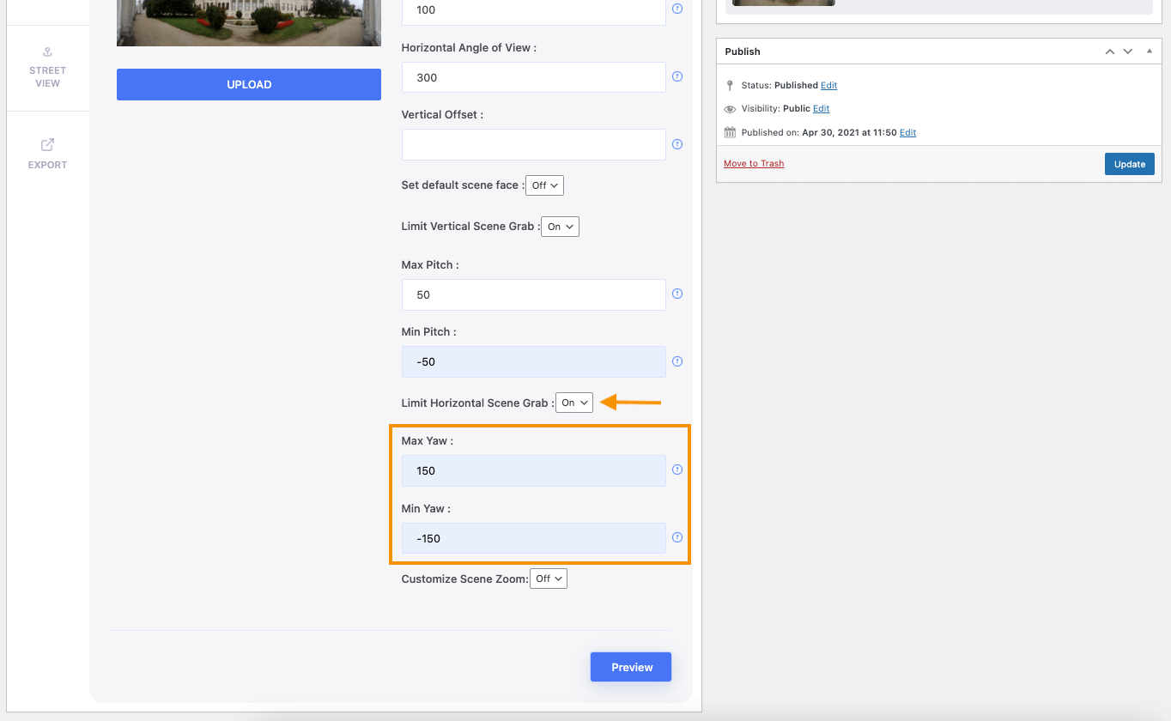Viewport: 1171px width, 721px height.
Task: Collapse the Publish panel
Action: (x=1150, y=51)
